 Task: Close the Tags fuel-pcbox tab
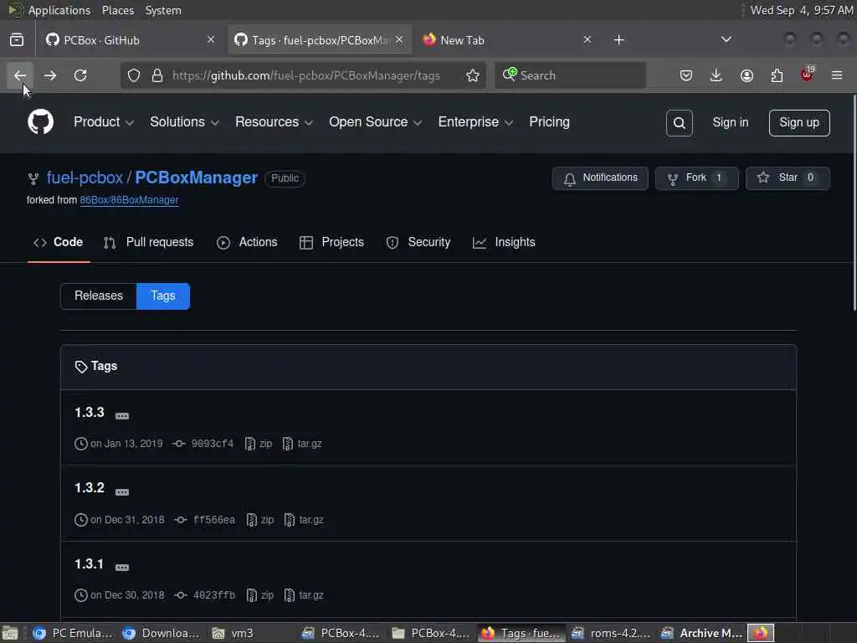[x=399, y=40]
